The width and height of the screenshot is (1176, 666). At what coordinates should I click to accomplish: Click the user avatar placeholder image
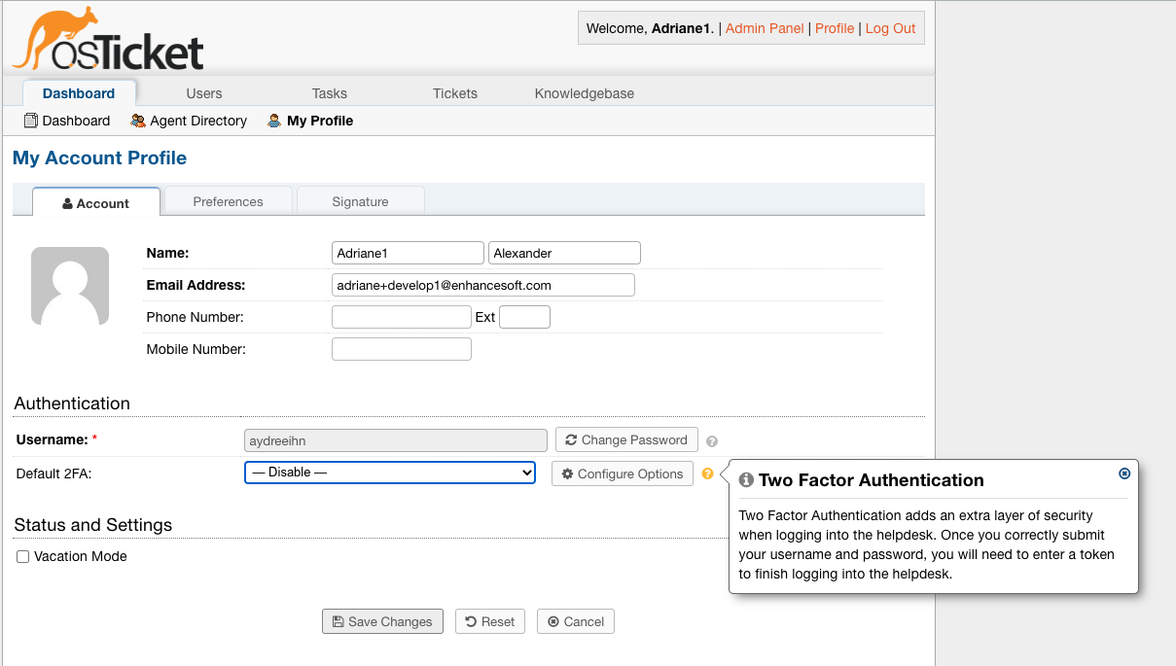pos(70,286)
